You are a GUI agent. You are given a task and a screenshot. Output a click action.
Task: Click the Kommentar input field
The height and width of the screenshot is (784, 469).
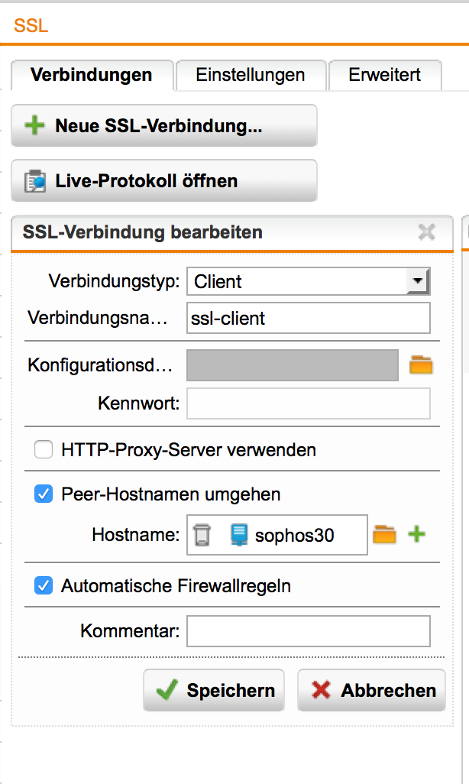click(x=309, y=631)
